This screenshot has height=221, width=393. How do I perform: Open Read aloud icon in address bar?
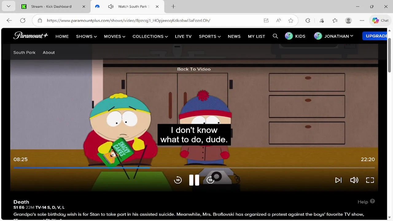pos(278,21)
